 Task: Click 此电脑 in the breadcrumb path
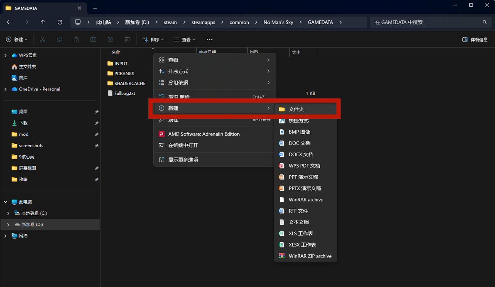[x=103, y=22]
